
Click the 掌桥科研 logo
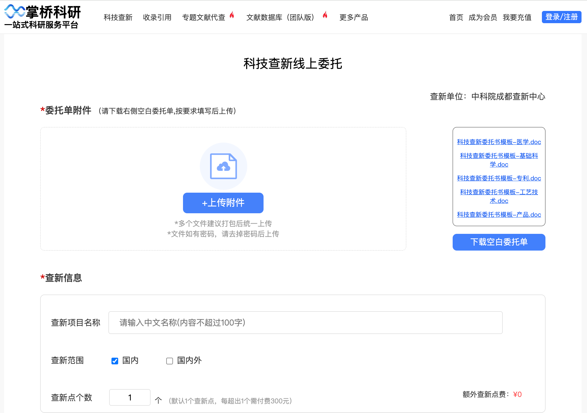coord(43,17)
